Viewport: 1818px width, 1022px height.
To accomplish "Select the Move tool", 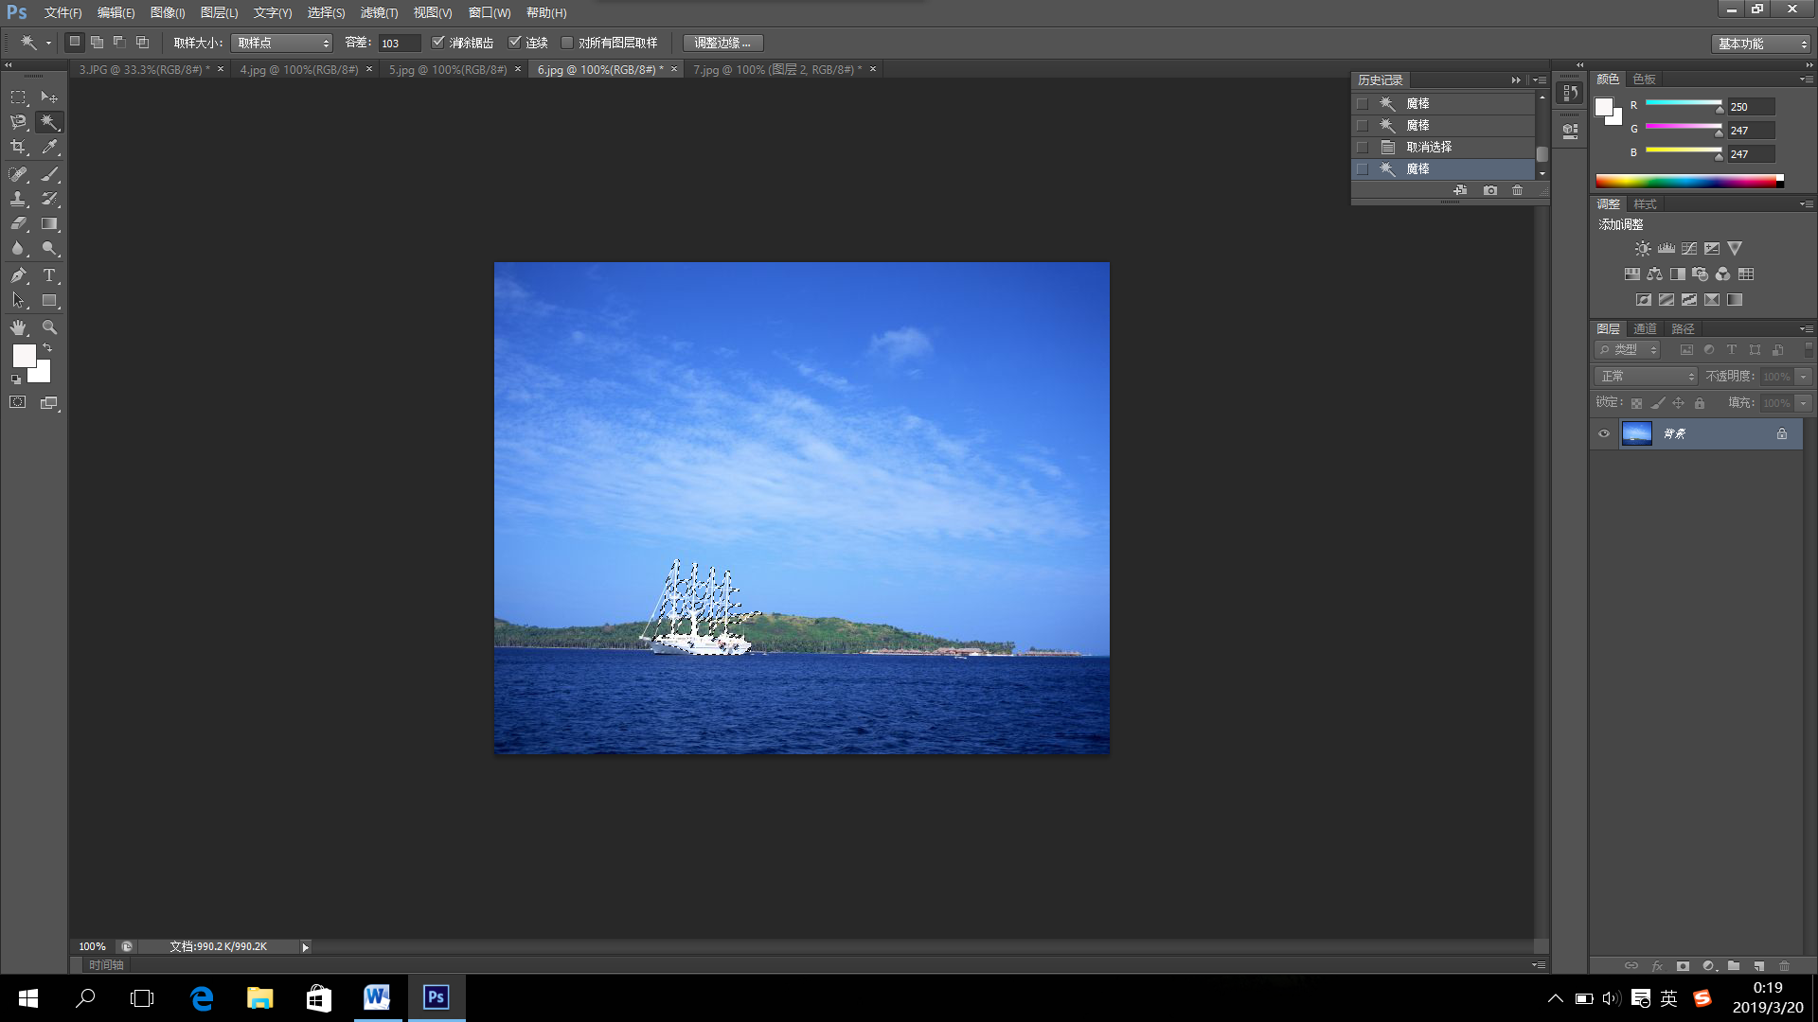I will (49, 97).
